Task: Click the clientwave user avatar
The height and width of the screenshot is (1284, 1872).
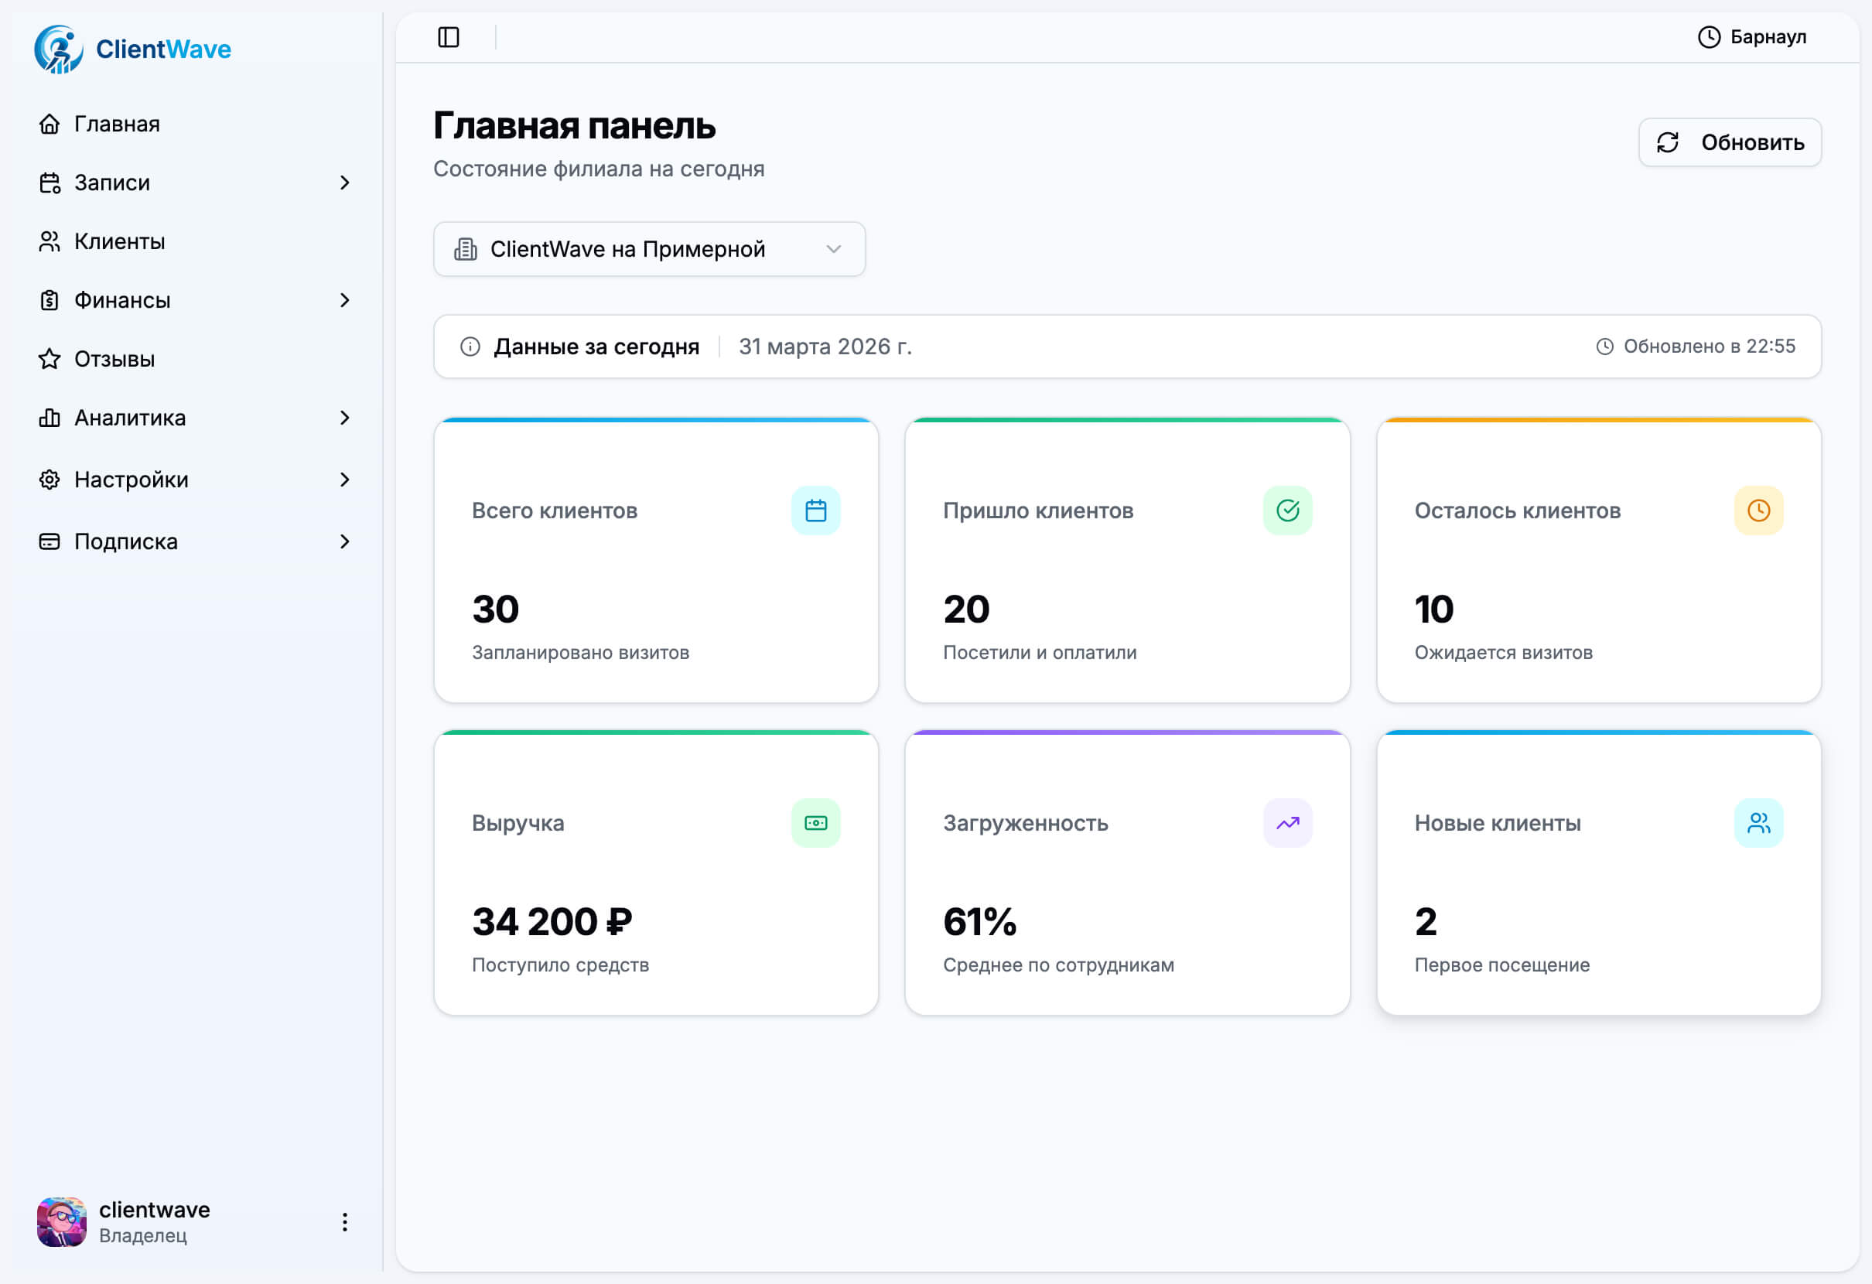Action: (x=61, y=1222)
